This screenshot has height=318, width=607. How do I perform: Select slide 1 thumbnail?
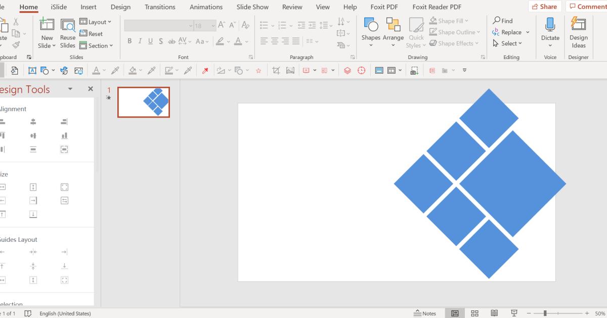144,102
